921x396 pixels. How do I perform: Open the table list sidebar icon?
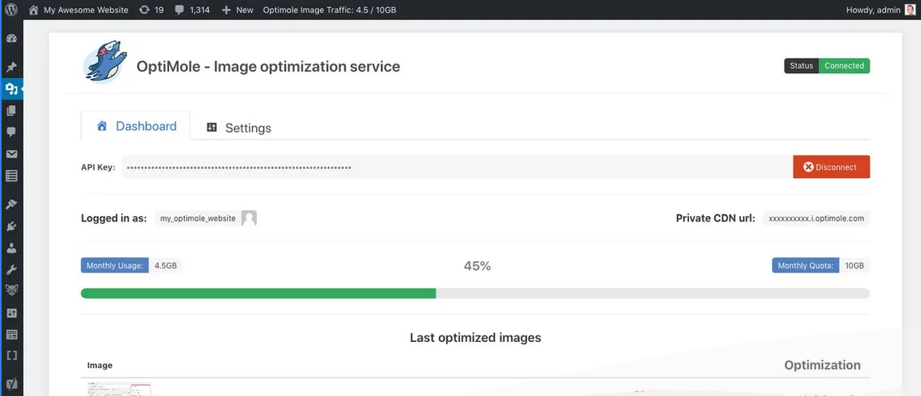(x=11, y=175)
